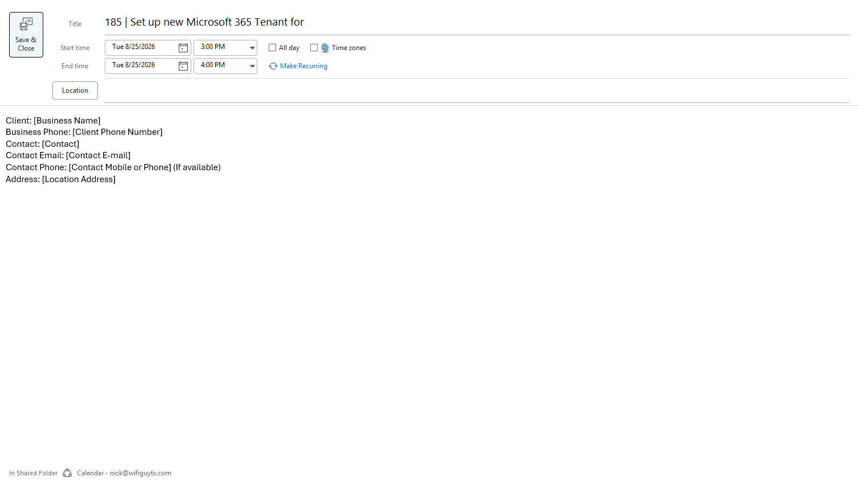Click the shared folder icon in the status bar
The width and height of the screenshot is (859, 481).
click(67, 473)
